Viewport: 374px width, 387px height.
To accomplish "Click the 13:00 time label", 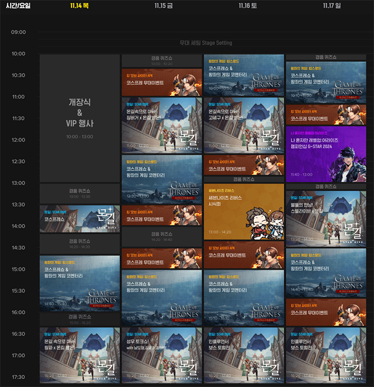I will (x=18, y=183).
